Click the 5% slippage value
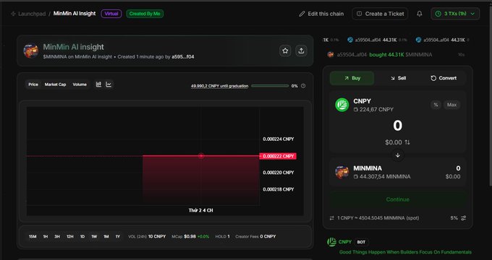 454,218
